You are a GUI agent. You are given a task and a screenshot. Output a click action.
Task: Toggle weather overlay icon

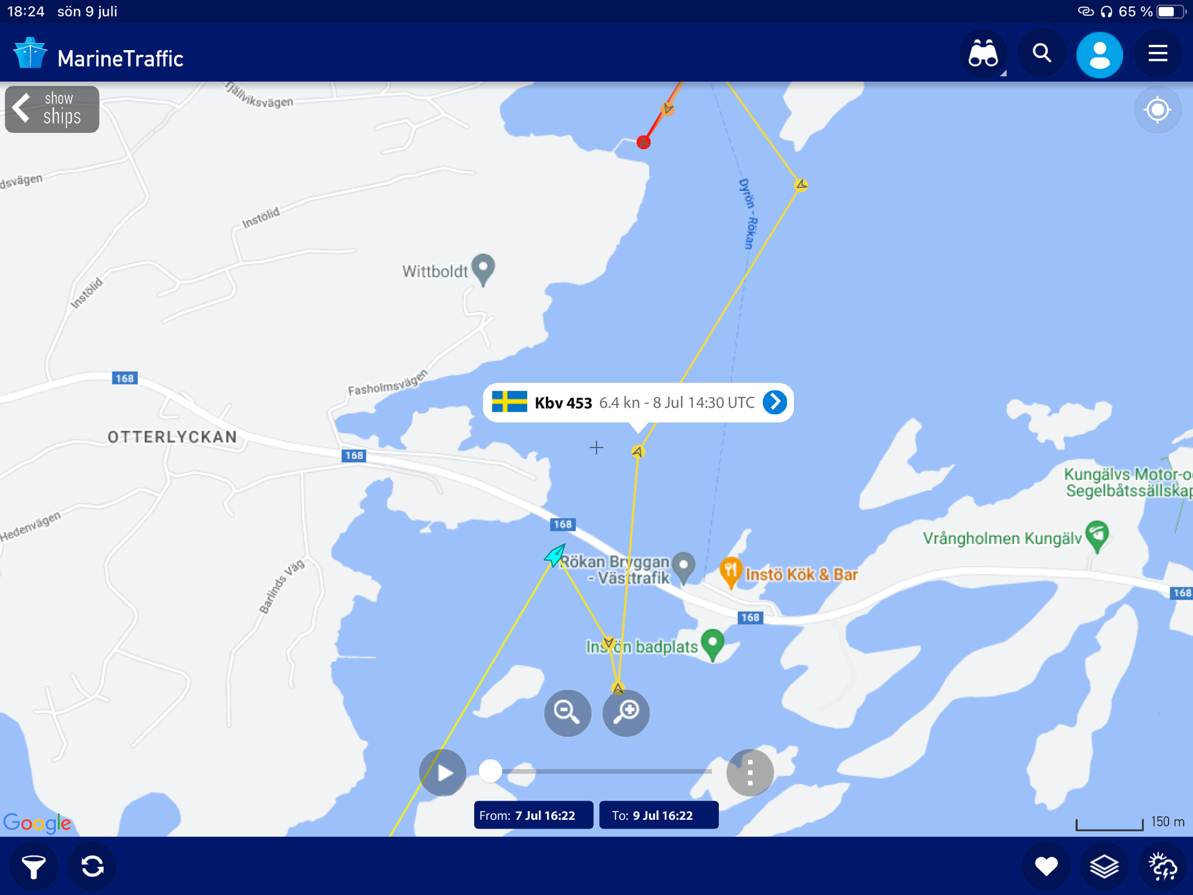tap(1163, 866)
